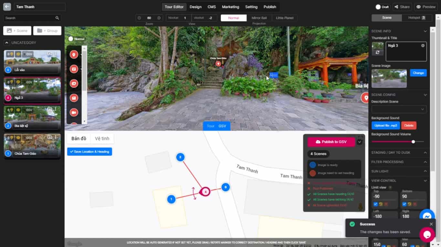Image resolution: width=441 pixels, height=247 pixels.
Task: Expand the SUN LIGHT section
Action: click(x=399, y=171)
